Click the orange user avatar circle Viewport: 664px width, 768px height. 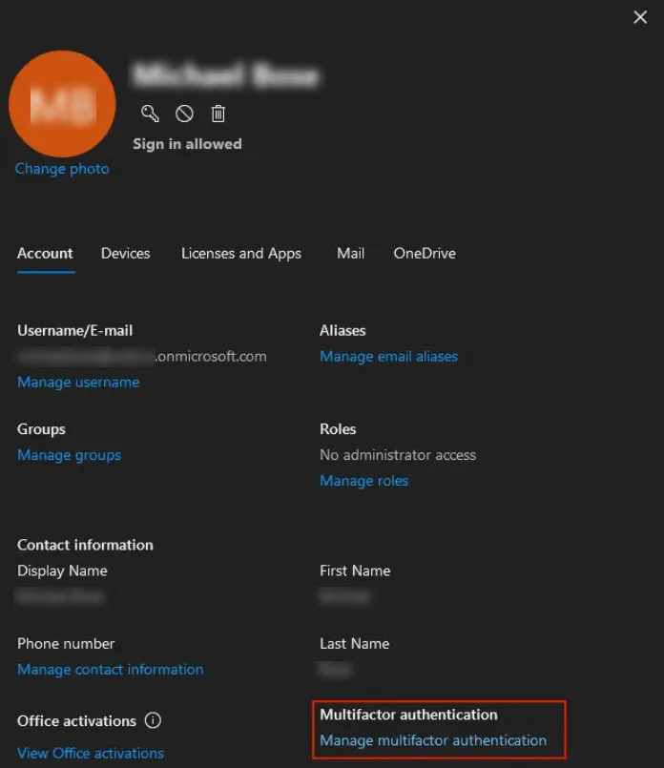pyautogui.click(x=62, y=104)
